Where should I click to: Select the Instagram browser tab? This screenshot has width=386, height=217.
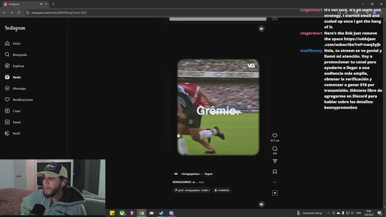[x=26, y=4]
